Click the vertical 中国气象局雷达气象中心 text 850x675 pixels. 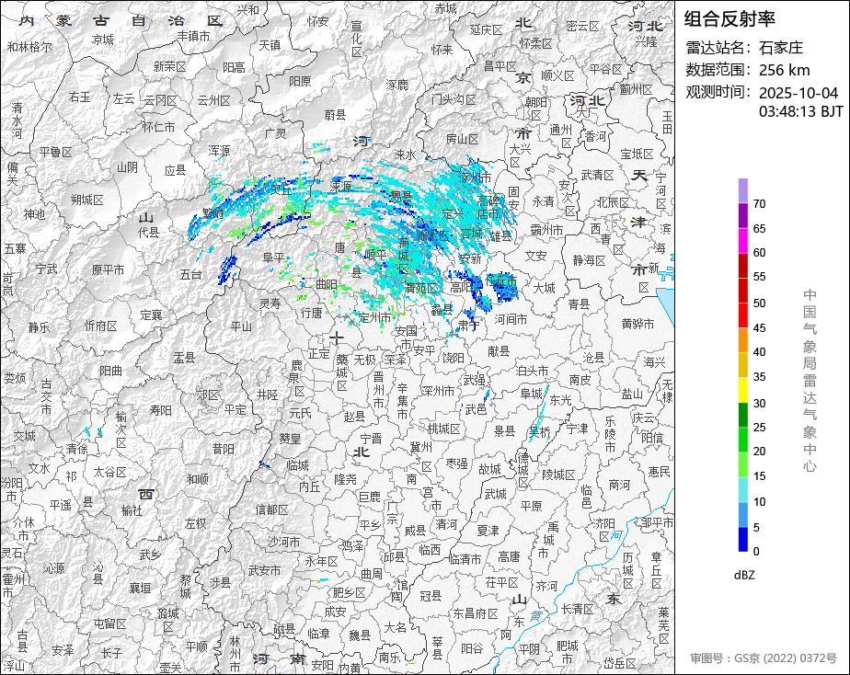810,380
